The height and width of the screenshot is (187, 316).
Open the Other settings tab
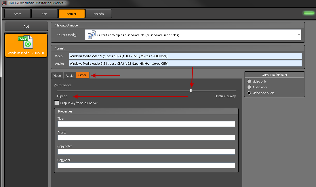pyautogui.click(x=82, y=75)
